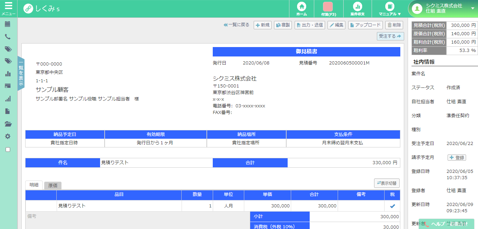Open the calendar sidebar icon

(8, 24)
